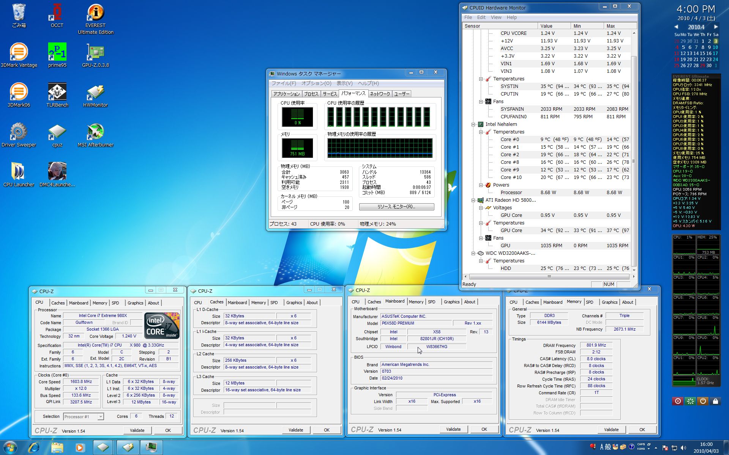Launch prime95 from the desktop
This screenshot has height=455, width=729.
(57, 55)
